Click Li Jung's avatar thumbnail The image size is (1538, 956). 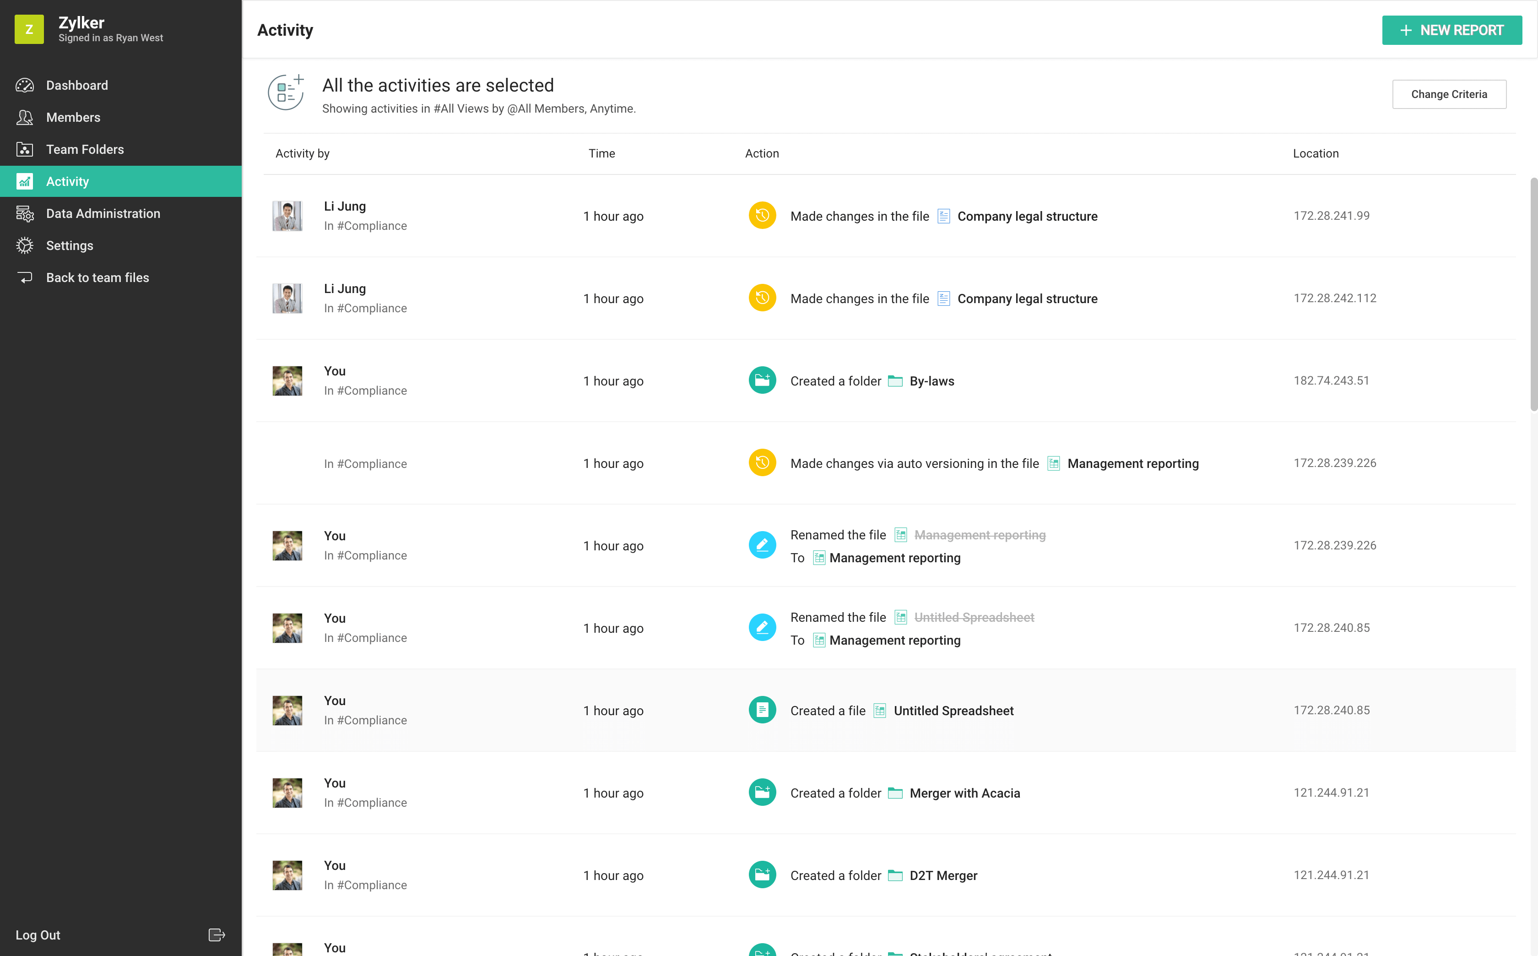coord(287,216)
